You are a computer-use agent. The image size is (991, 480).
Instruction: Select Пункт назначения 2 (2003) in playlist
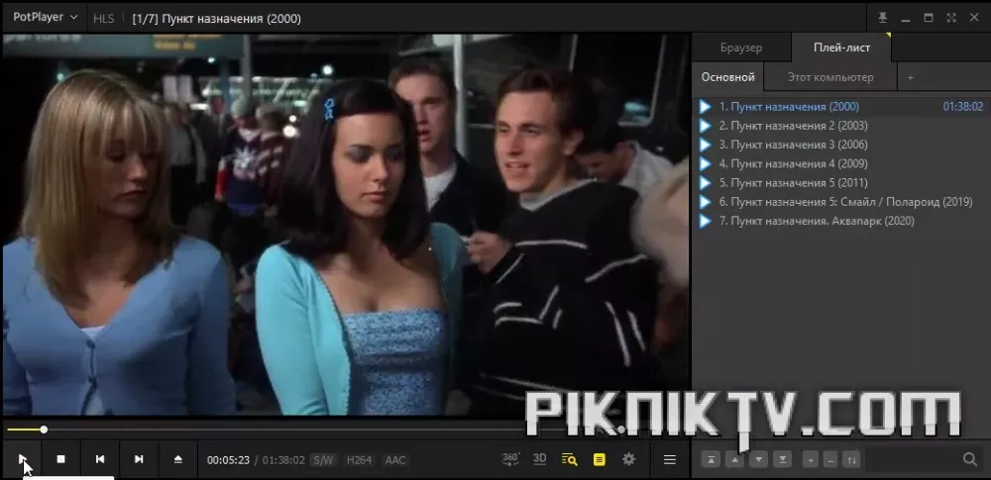coord(841,126)
